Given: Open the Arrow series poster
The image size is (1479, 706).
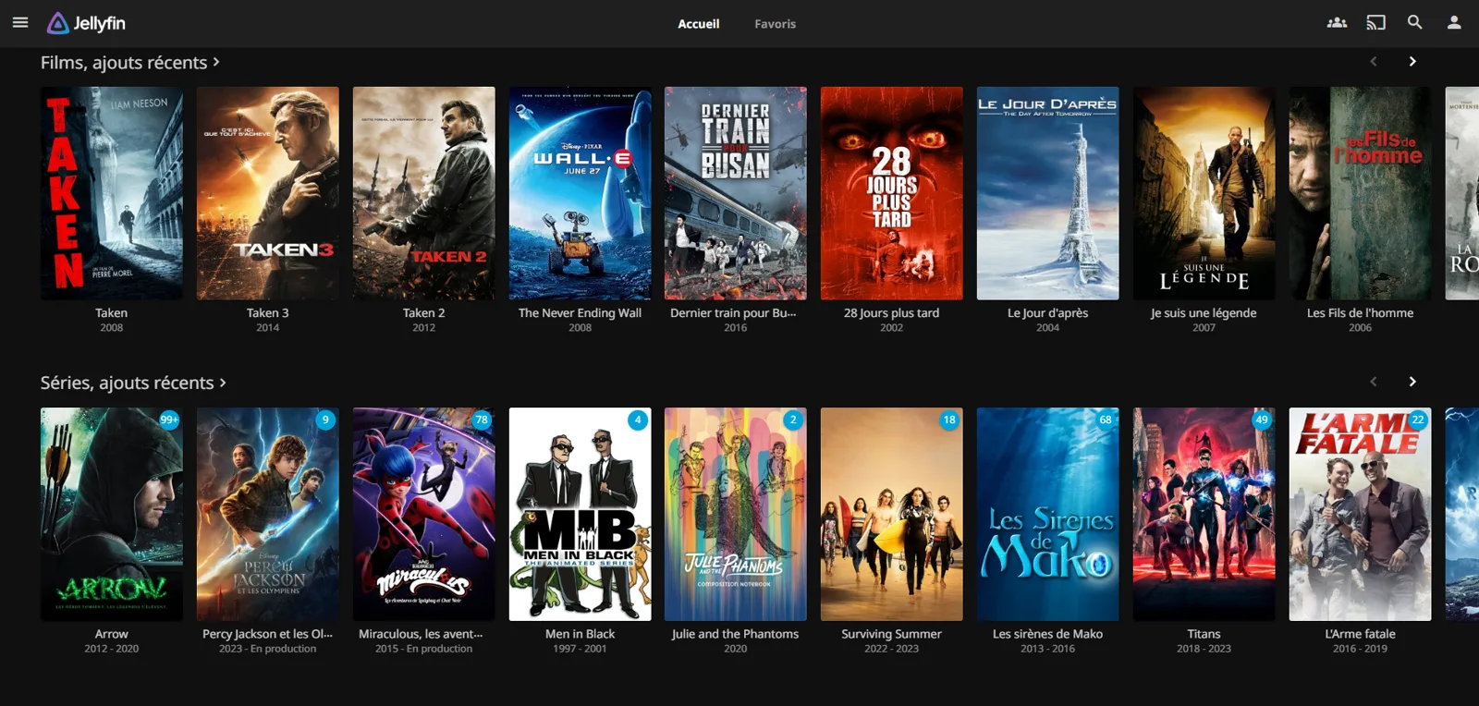Looking at the screenshot, I should pos(112,514).
